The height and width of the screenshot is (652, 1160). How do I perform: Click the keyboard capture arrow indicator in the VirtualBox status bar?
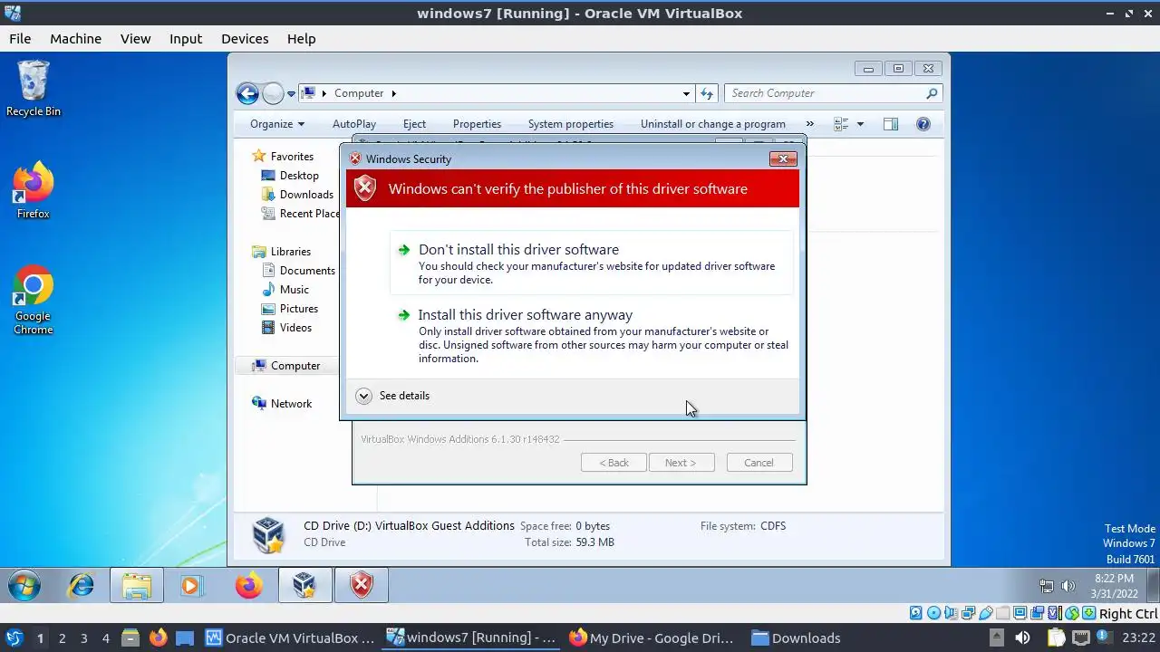(x=1088, y=613)
